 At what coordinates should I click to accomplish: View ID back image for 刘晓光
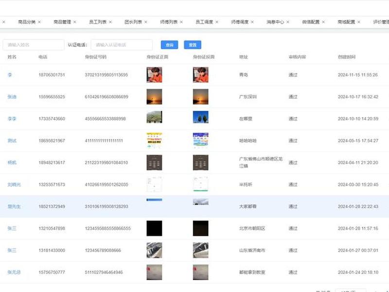[201, 184]
